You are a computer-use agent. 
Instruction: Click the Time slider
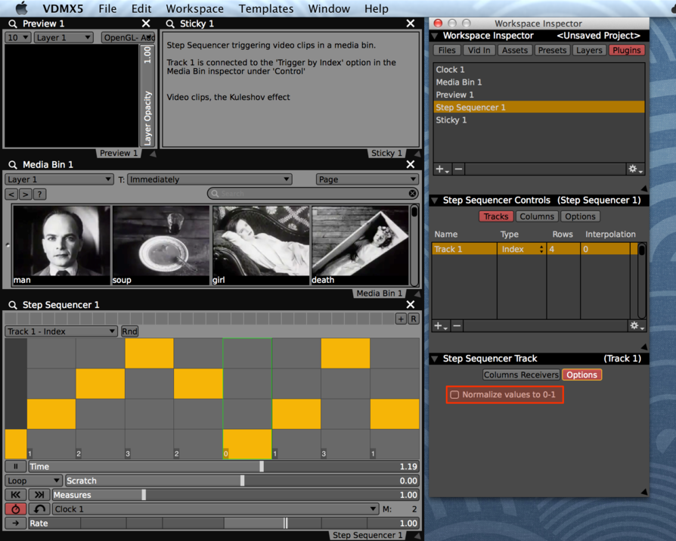tap(223, 466)
